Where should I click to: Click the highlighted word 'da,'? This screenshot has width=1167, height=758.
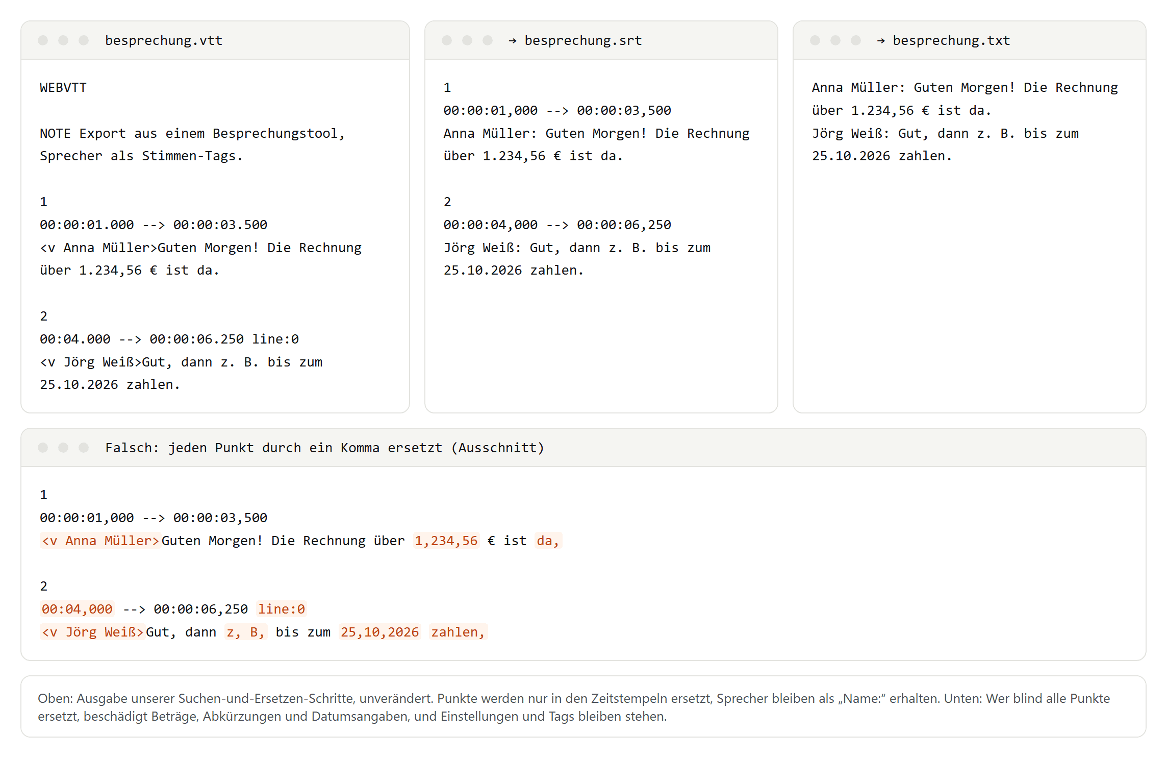coord(548,541)
